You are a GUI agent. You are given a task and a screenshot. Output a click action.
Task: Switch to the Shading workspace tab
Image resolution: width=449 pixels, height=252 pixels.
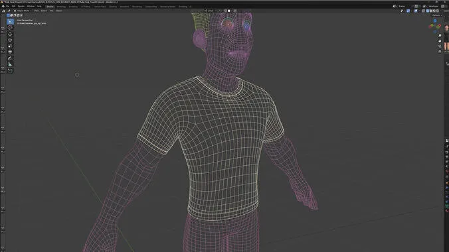(113, 7)
